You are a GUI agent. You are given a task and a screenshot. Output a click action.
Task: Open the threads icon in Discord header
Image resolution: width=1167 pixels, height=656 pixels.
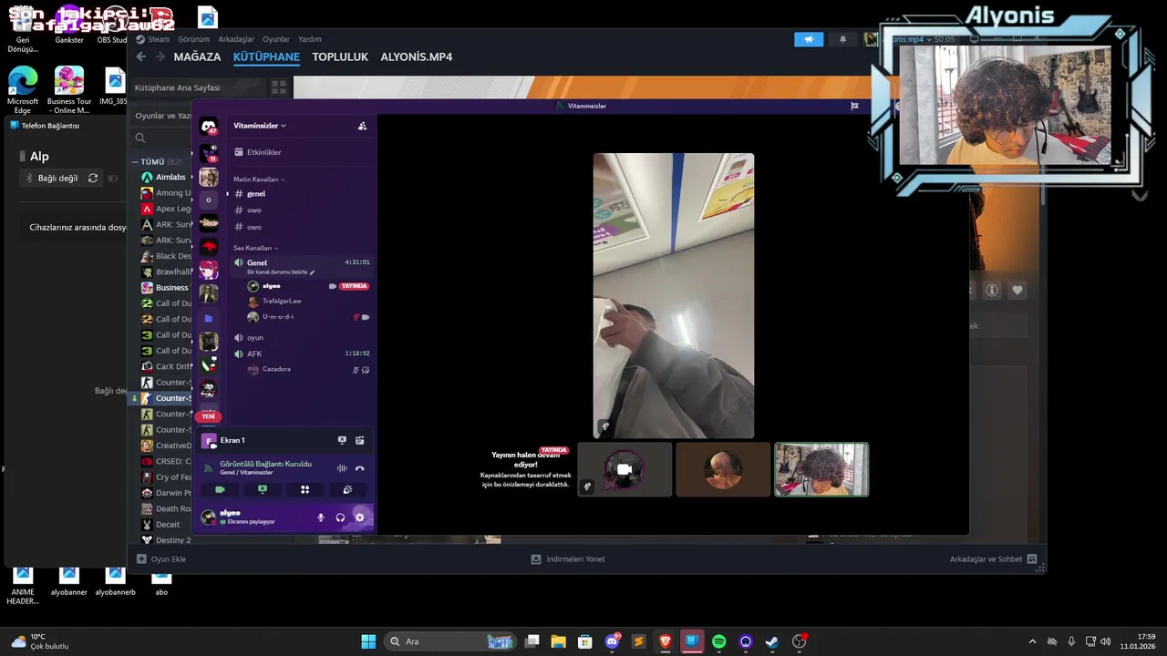click(x=854, y=106)
